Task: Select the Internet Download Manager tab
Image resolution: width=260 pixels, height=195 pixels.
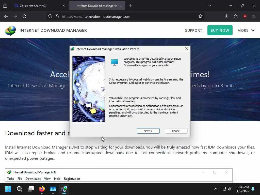Action: (97, 6)
